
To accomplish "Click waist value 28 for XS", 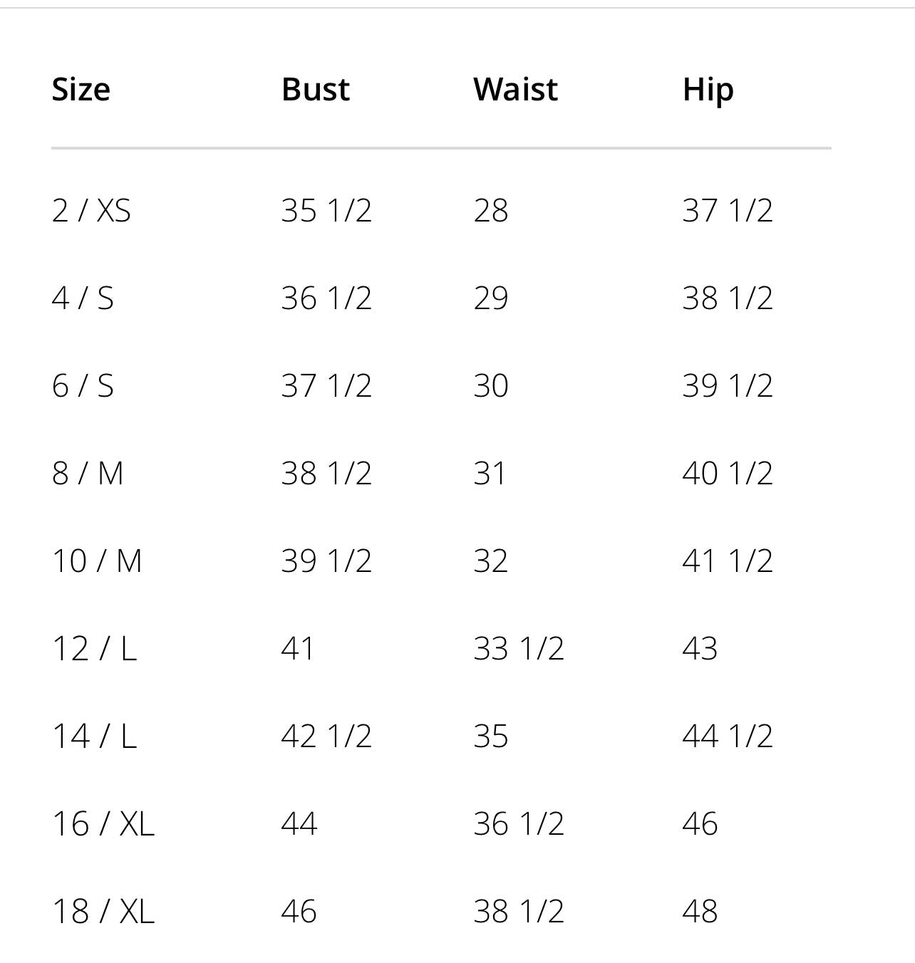I will click(491, 211).
